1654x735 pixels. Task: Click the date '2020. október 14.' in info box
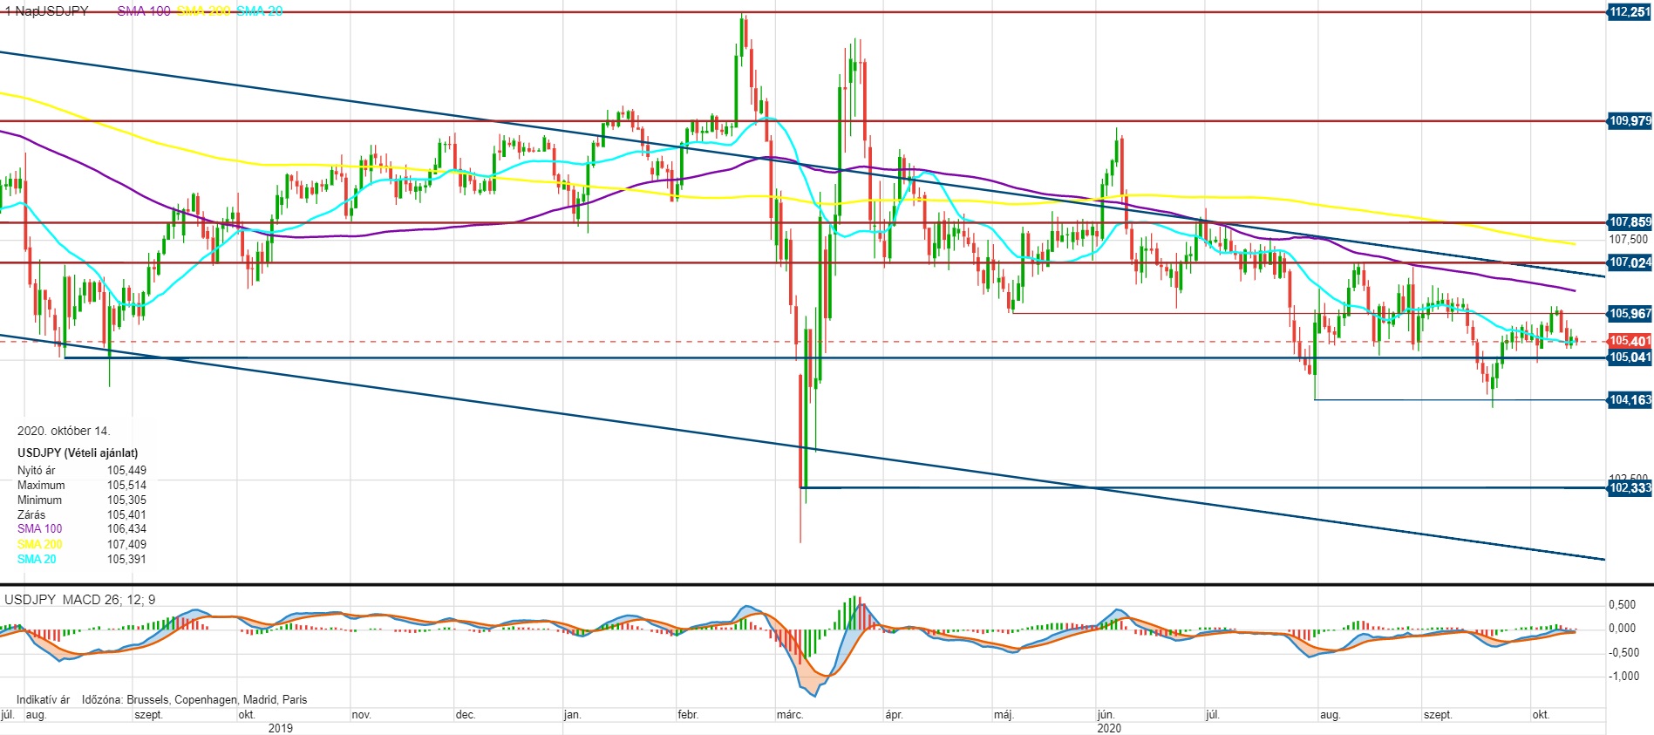click(64, 431)
